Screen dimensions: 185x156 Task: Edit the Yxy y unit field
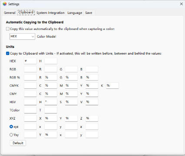[92, 135]
